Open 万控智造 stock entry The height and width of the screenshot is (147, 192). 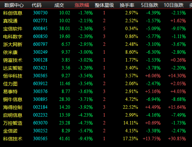(13, 123)
